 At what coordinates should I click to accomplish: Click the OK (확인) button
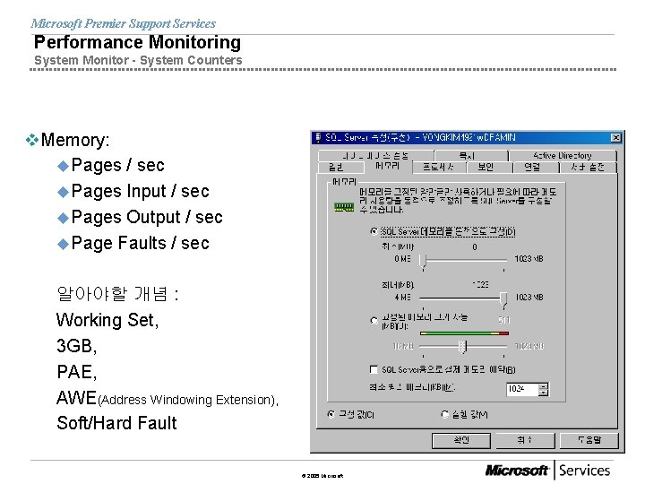[461, 440]
